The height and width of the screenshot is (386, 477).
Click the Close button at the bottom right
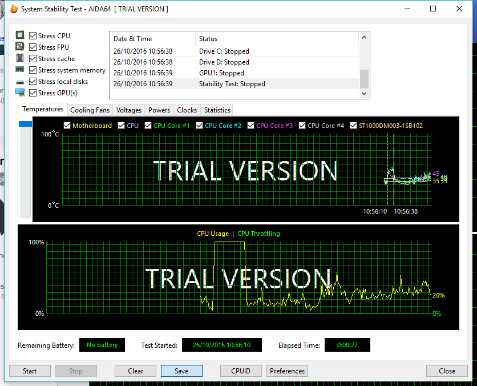447,371
